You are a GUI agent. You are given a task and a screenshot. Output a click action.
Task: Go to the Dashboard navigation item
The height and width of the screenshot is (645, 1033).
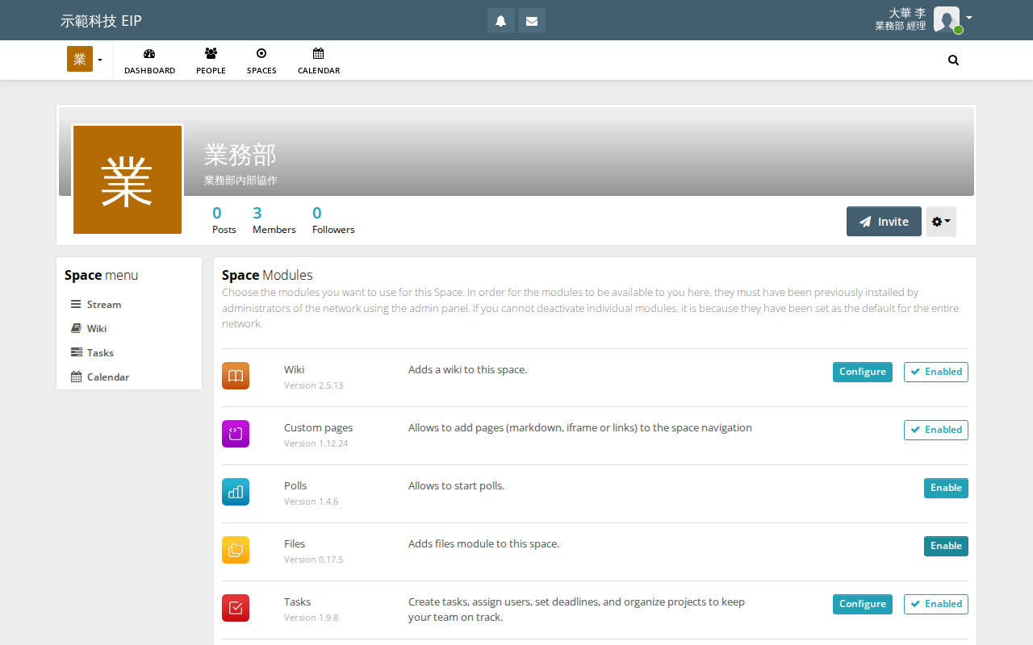coord(149,60)
